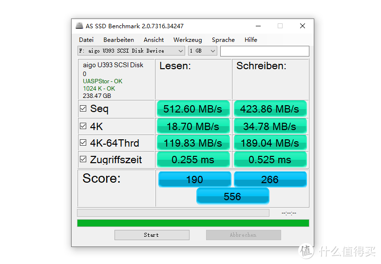Open the Werkzeug menu

click(188, 40)
